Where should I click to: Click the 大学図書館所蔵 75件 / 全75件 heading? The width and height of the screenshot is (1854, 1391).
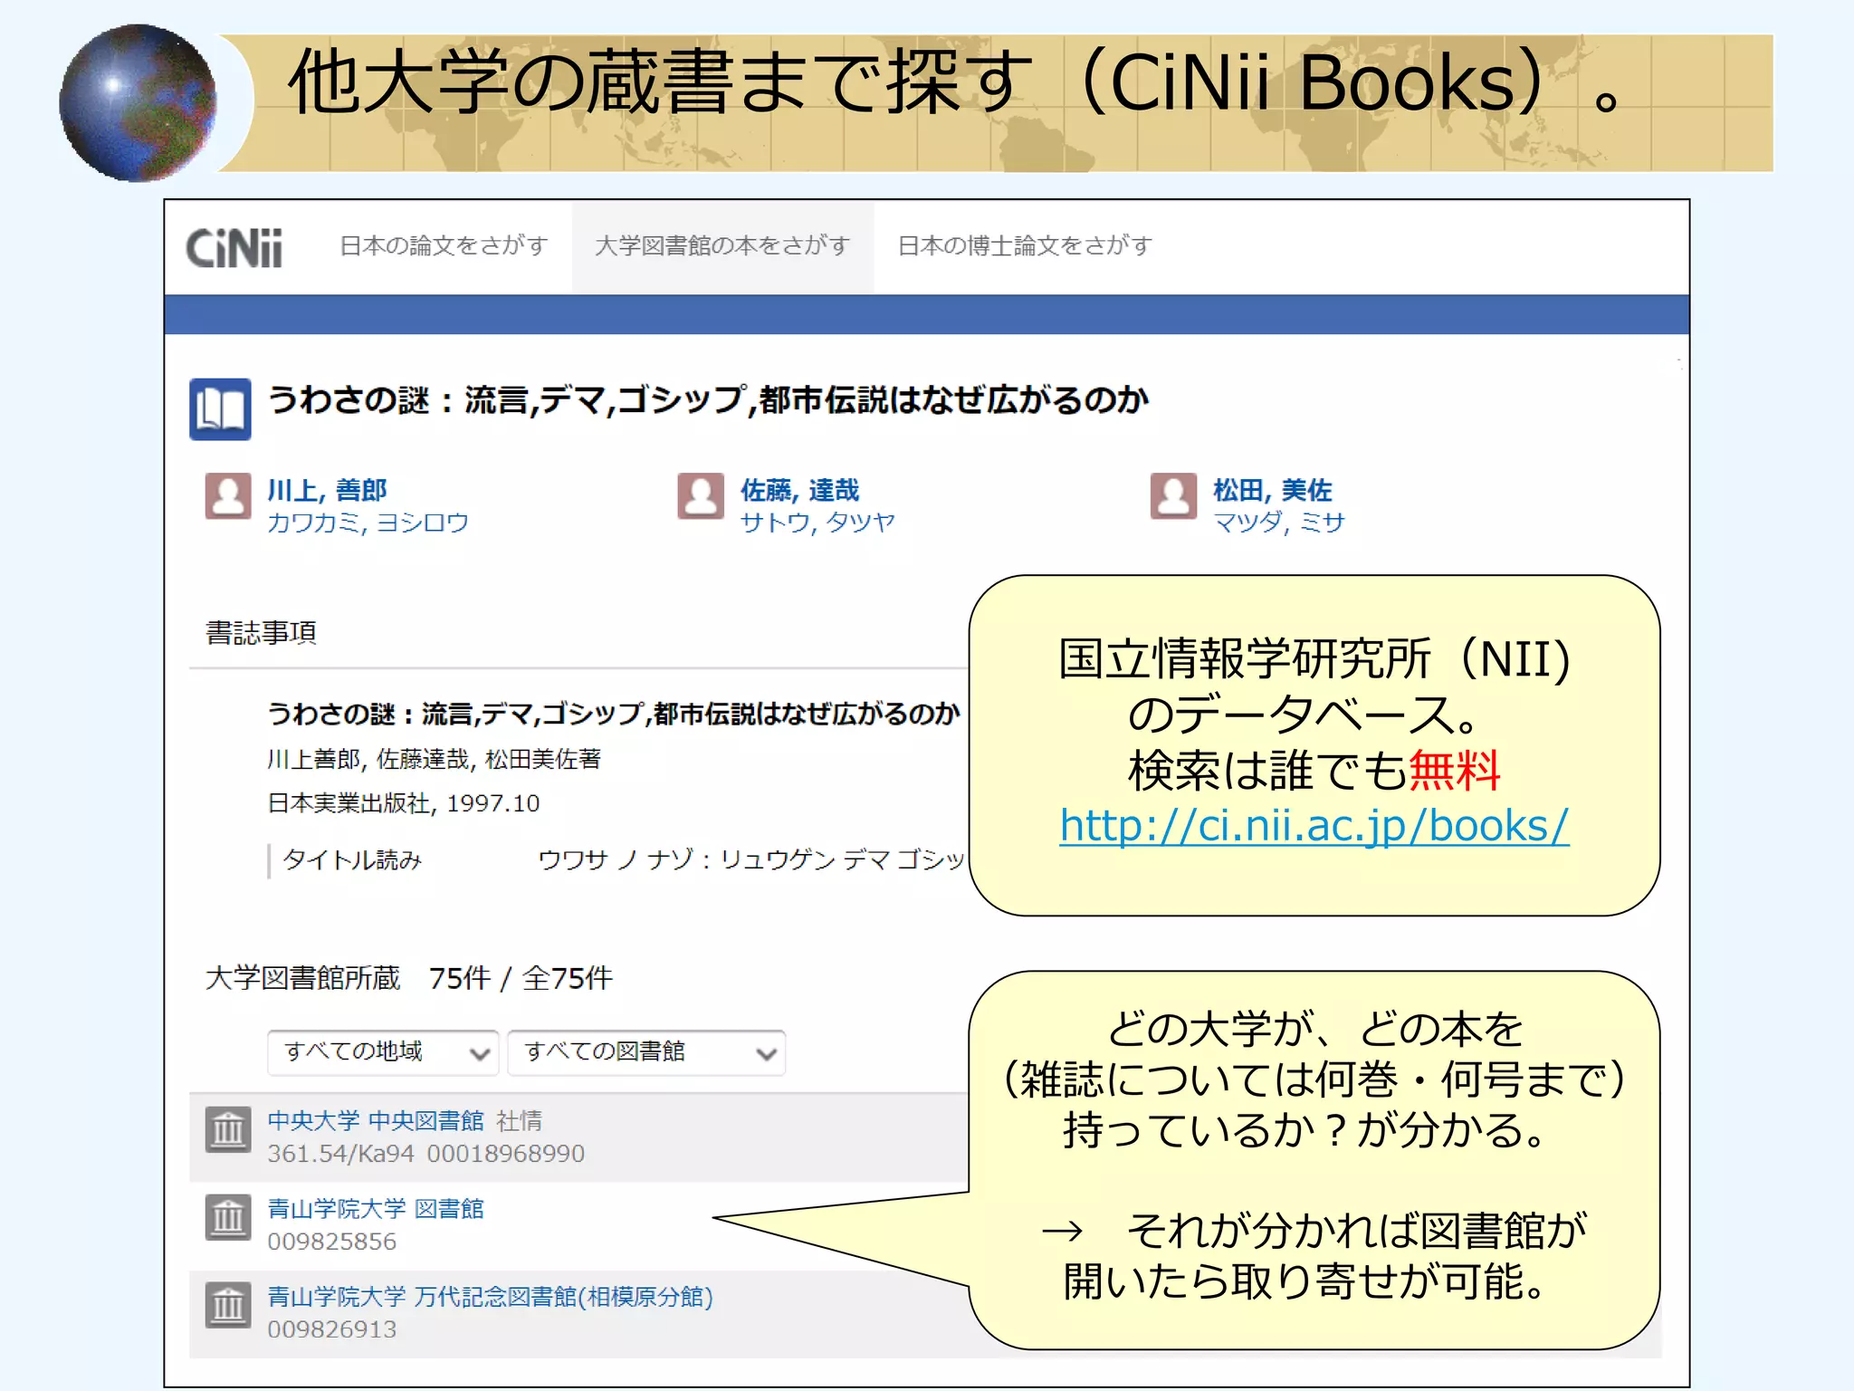409,978
